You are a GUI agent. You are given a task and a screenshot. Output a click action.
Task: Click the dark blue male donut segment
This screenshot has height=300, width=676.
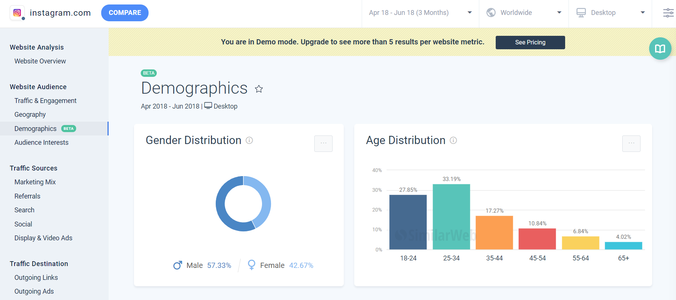click(x=222, y=209)
